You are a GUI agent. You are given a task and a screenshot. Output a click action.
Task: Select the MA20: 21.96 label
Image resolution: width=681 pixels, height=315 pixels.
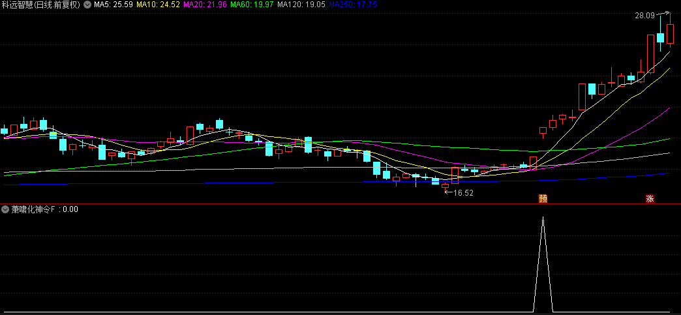pyautogui.click(x=205, y=5)
